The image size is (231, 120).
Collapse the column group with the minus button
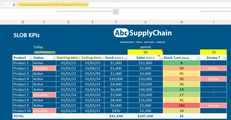tap(116, 12)
